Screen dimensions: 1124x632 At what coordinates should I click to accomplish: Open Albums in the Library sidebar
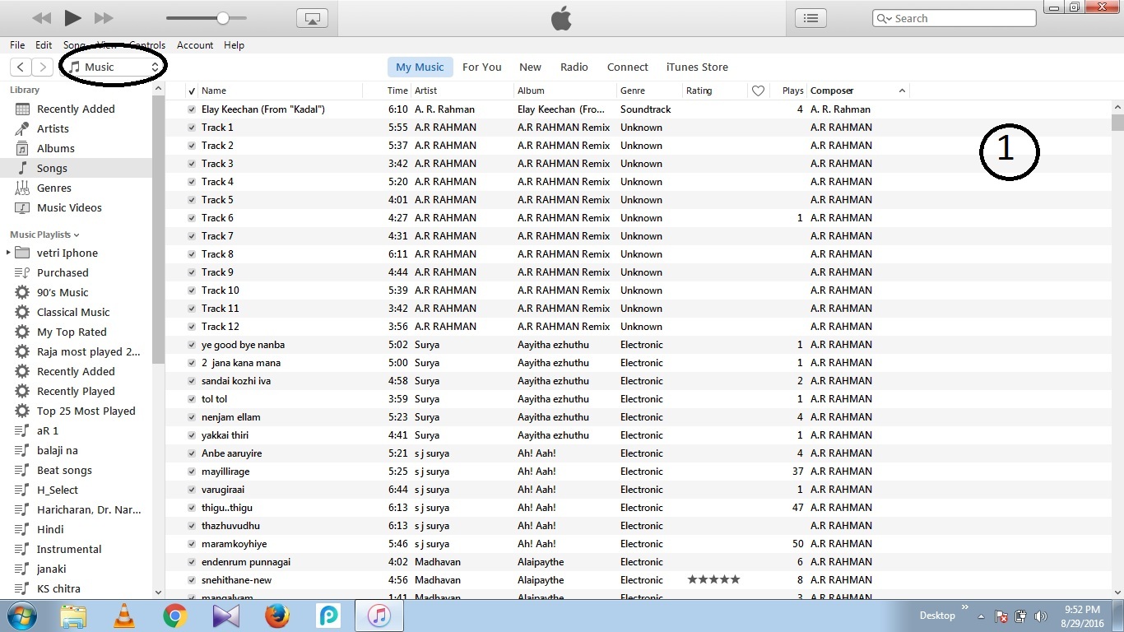(x=56, y=148)
